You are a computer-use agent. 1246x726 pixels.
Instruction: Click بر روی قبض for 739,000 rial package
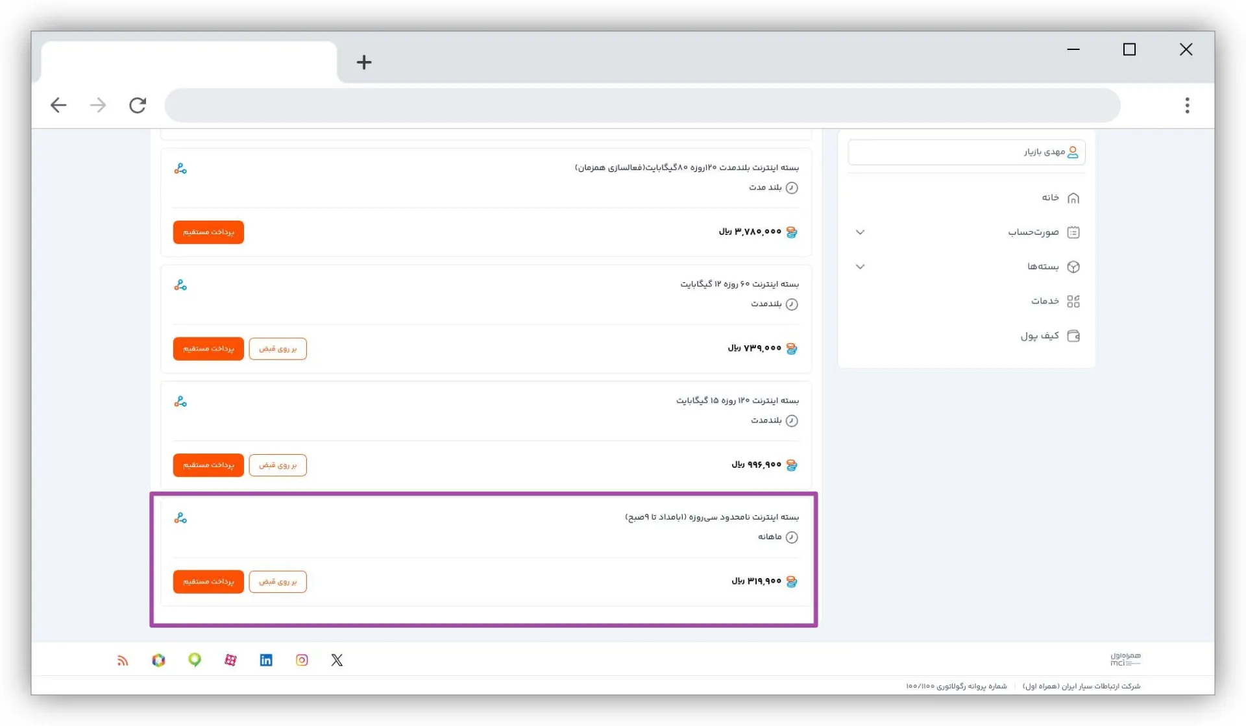coord(278,348)
